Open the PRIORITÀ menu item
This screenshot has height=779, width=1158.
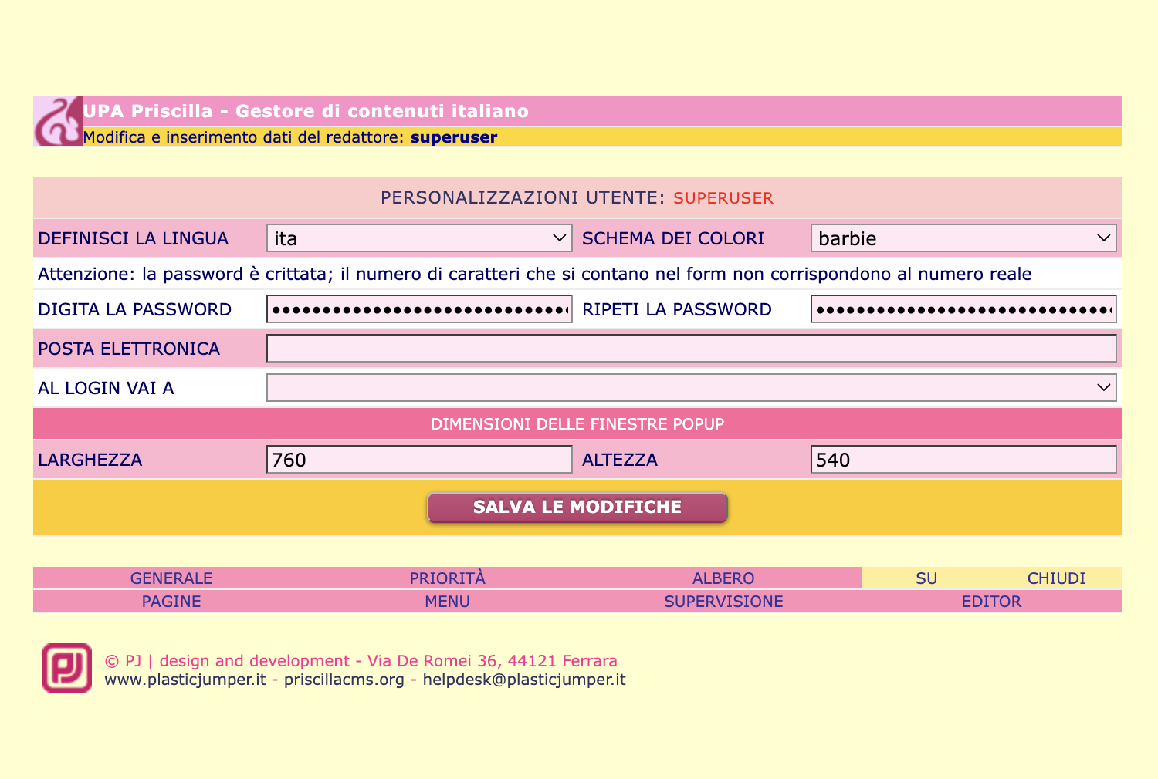[447, 578]
